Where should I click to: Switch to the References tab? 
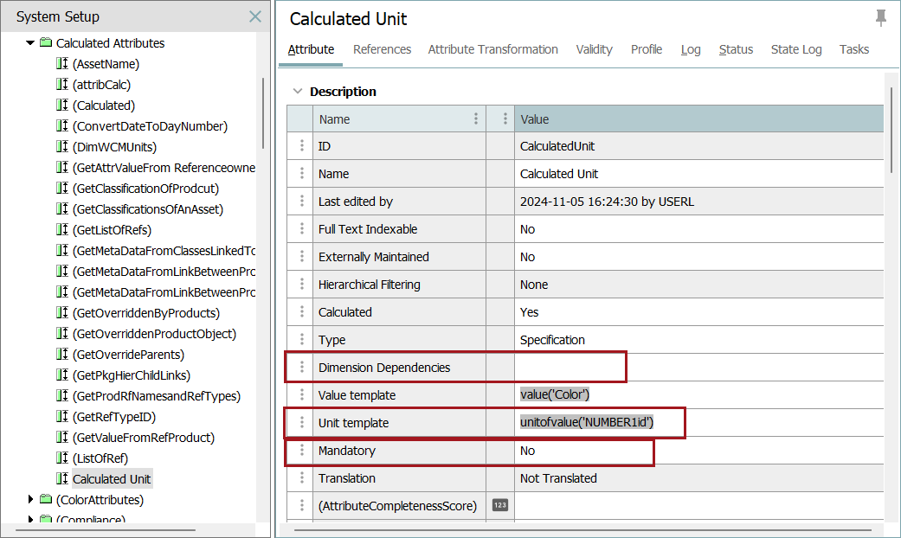382,49
